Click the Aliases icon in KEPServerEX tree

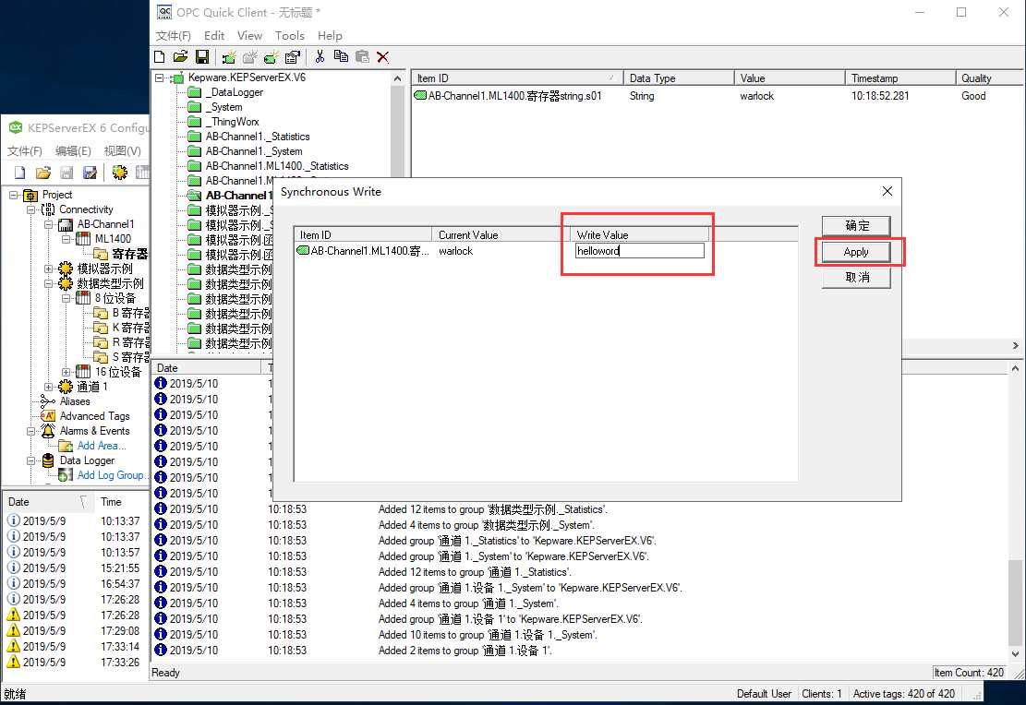pyautogui.click(x=48, y=400)
